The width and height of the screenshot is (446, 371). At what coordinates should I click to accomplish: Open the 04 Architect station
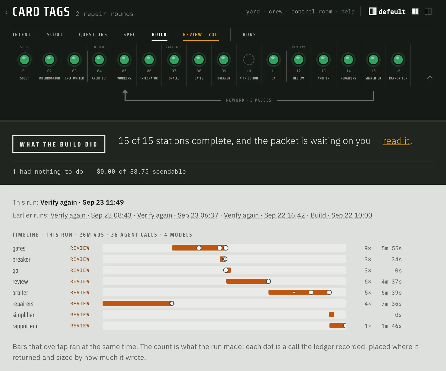point(99,60)
